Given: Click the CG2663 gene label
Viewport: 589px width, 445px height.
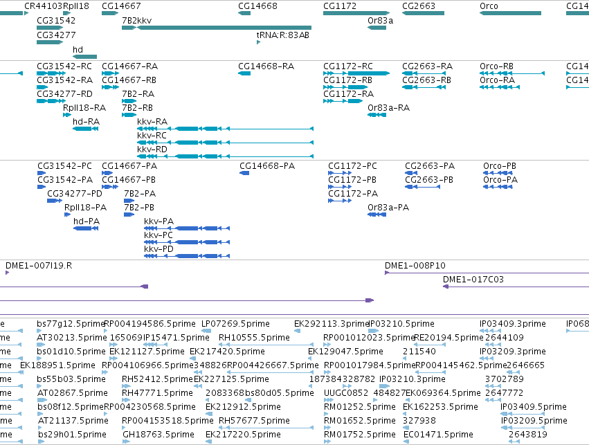Looking at the screenshot, I should [419, 6].
